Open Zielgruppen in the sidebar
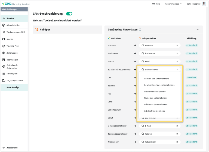The image size is (209, 152). 14,53
